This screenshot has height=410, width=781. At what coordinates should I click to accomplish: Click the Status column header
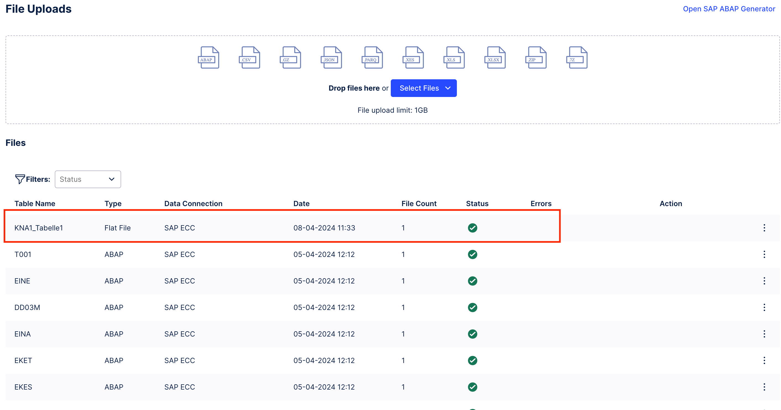477,204
